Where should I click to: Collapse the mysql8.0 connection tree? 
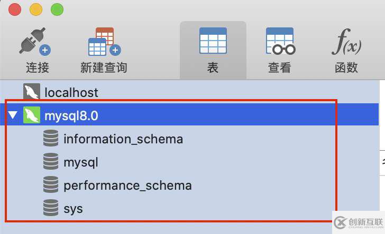[13, 115]
